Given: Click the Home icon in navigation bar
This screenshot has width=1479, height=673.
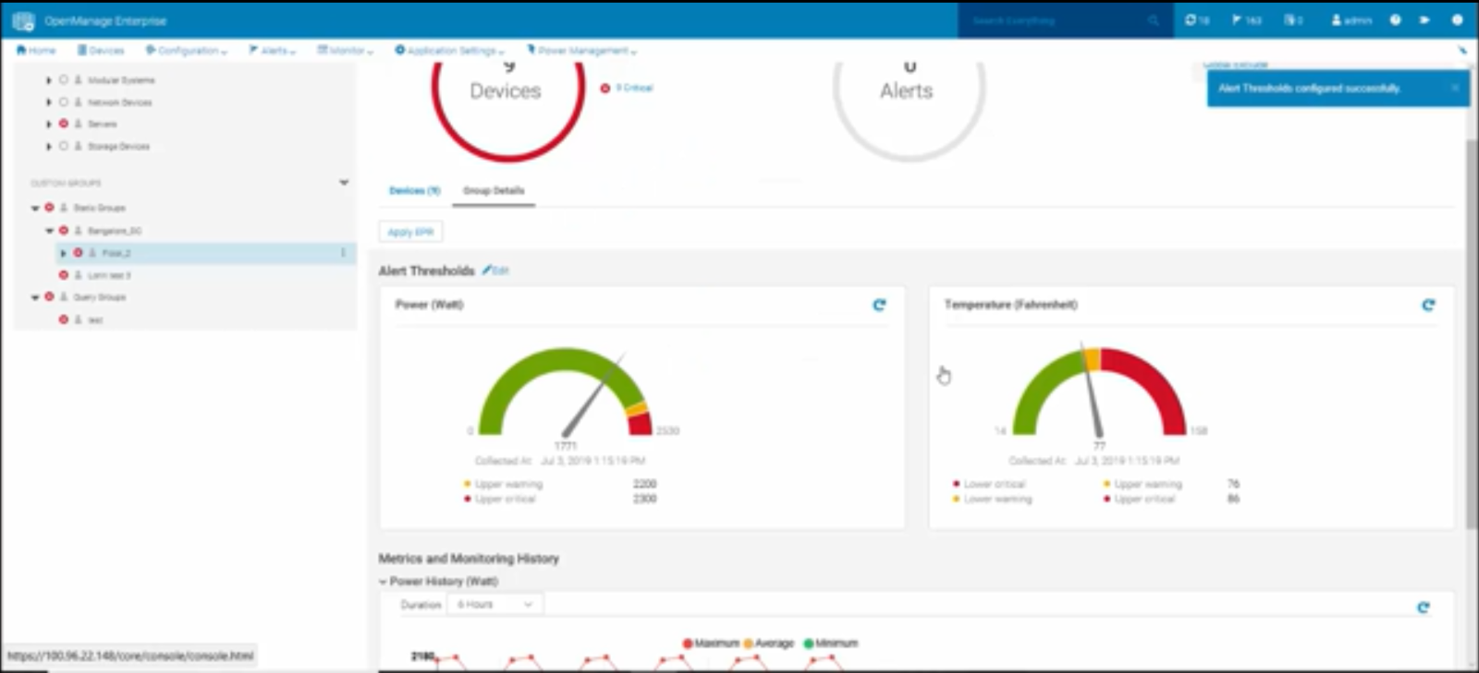Looking at the screenshot, I should pos(36,50).
